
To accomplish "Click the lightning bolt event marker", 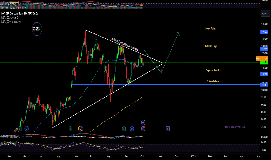I will tap(143, 129).
